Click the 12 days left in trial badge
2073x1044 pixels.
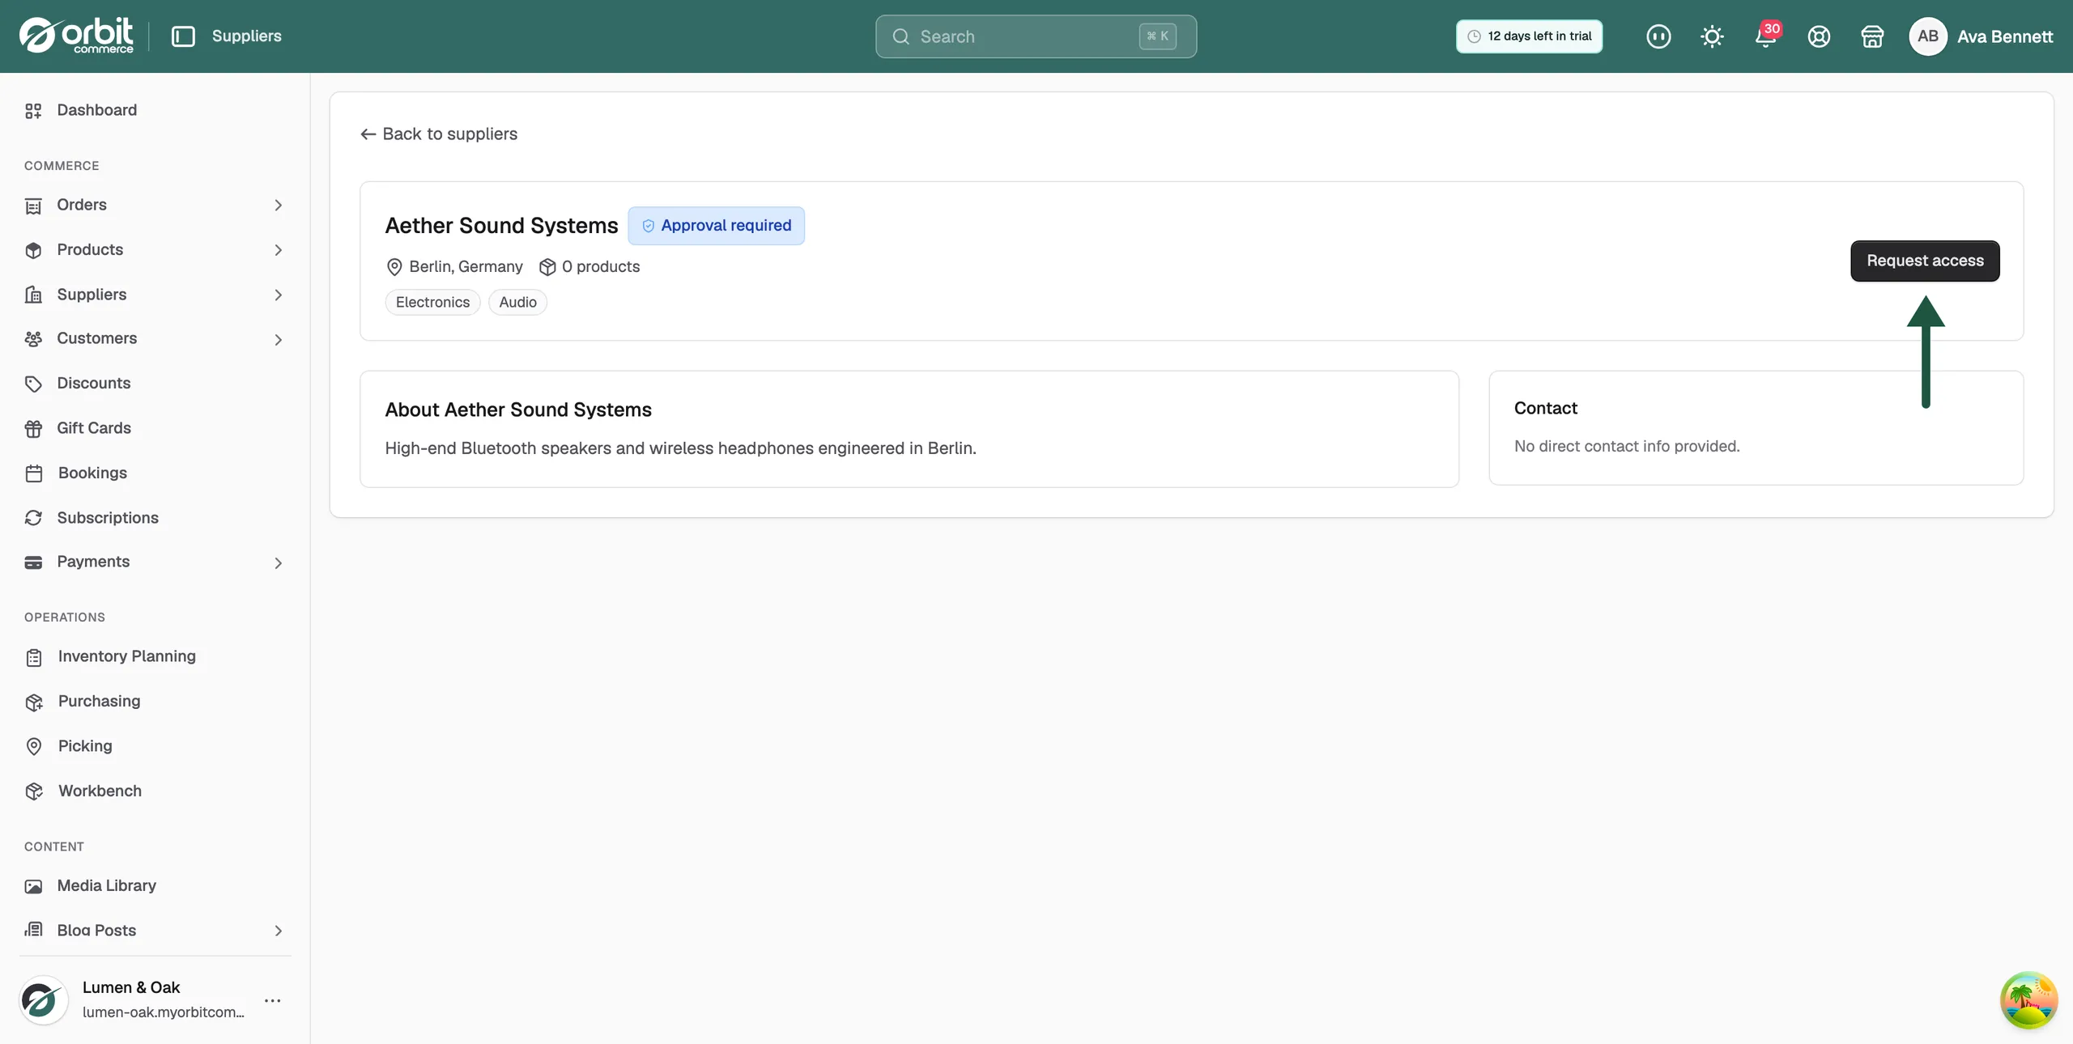pyautogui.click(x=1529, y=36)
